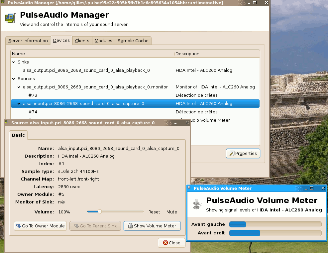The width and height of the screenshot is (328, 253).
Task: Click the microphone icon in Volume Meter window
Action: coord(197,204)
